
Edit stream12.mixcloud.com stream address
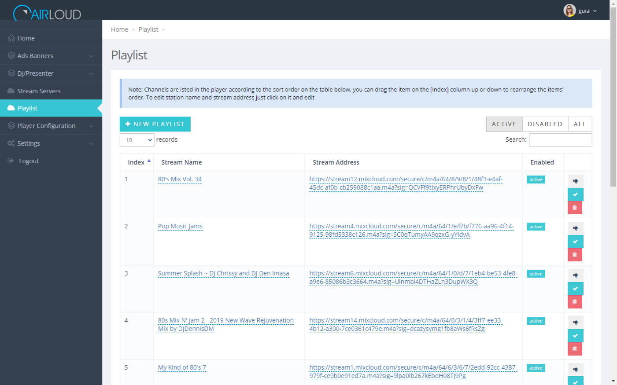(x=406, y=183)
